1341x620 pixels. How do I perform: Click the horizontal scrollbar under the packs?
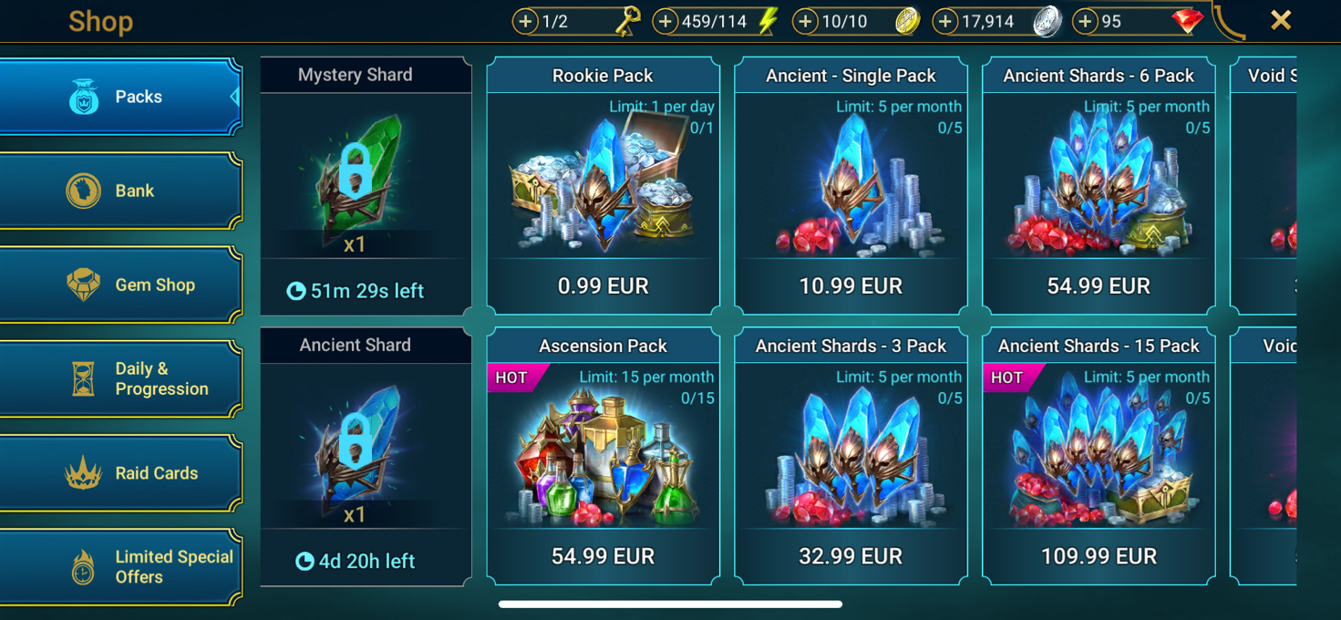tap(670, 604)
